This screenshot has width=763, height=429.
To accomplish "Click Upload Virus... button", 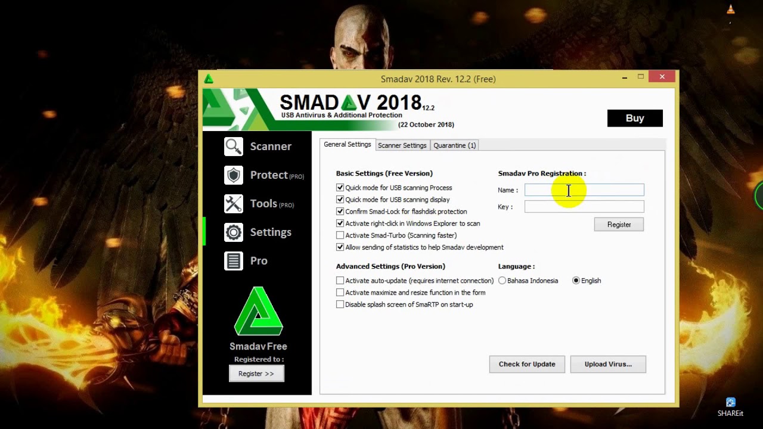I will pyautogui.click(x=608, y=364).
